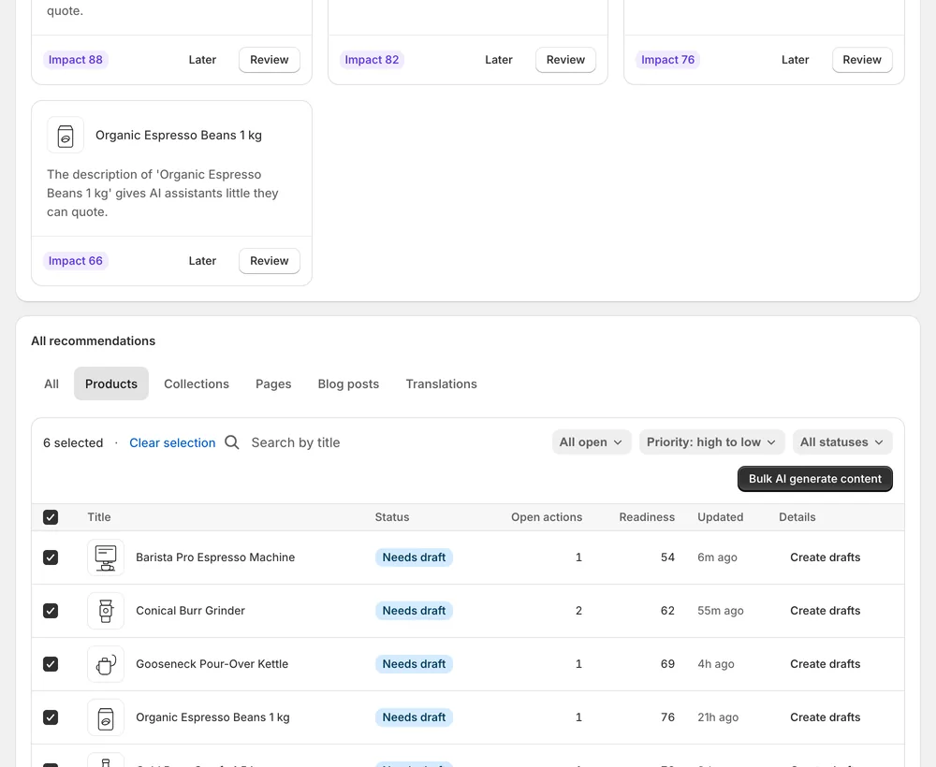Click Create drafts for Gooseneck Pour-Over Kettle
The image size is (936, 767).
coord(825,664)
